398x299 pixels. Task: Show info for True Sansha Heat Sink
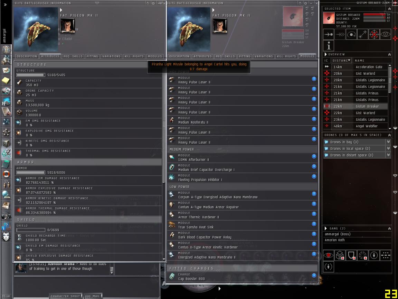[314, 224]
